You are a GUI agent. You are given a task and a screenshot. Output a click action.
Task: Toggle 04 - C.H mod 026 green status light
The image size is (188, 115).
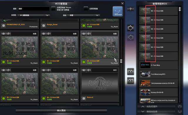(x=84, y=62)
